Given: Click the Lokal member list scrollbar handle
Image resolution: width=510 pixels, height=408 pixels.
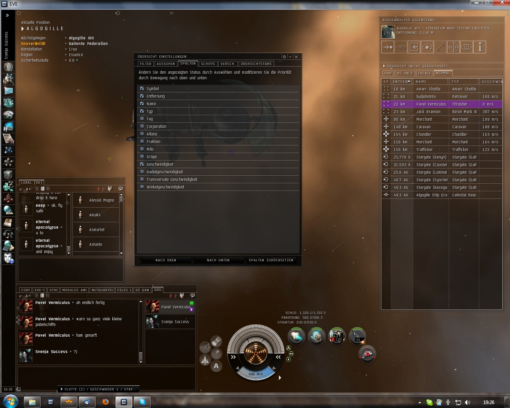Looking at the screenshot, I should [121, 200].
